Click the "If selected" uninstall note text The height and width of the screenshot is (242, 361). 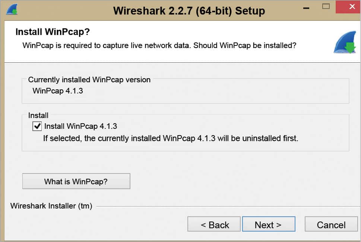pos(171,138)
